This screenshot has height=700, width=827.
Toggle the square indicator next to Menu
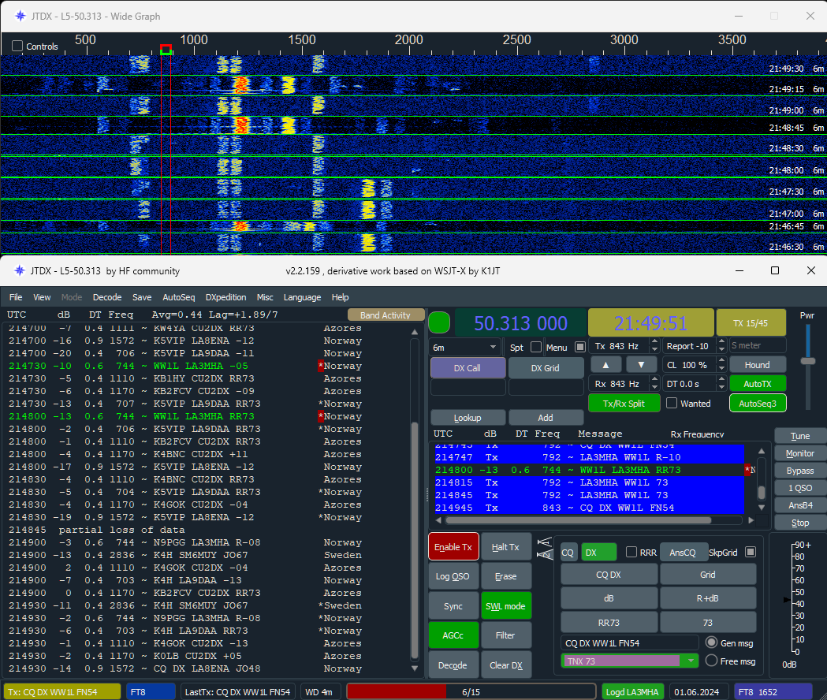click(x=579, y=347)
